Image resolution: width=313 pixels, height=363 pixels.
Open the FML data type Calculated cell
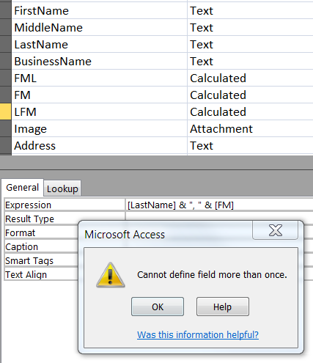pos(251,78)
